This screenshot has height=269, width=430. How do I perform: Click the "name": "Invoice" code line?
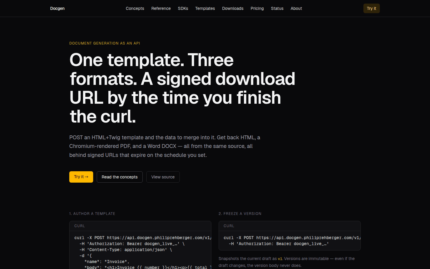(107, 262)
